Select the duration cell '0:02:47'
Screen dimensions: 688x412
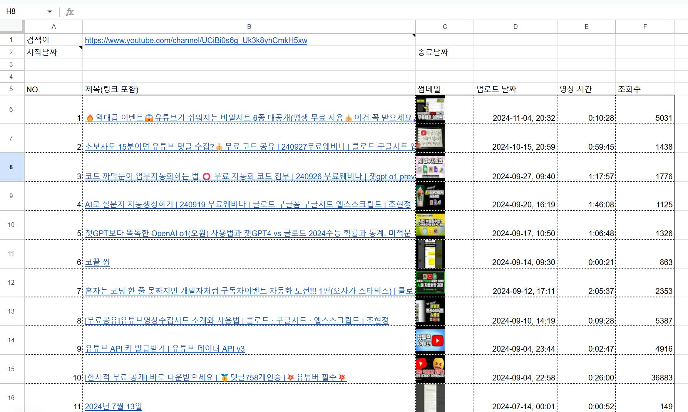pos(586,340)
